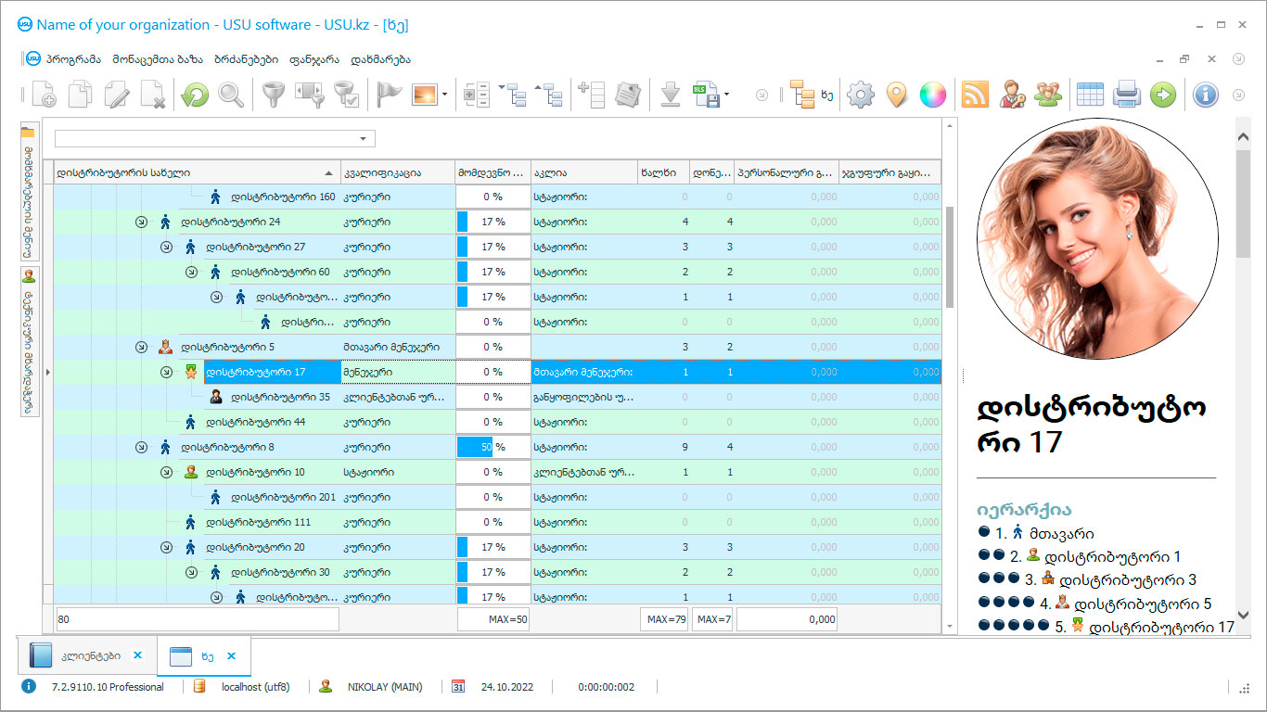This screenshot has height=712, width=1267.
Task: Click the orange tree hierarchy icon
Action: pos(801,95)
